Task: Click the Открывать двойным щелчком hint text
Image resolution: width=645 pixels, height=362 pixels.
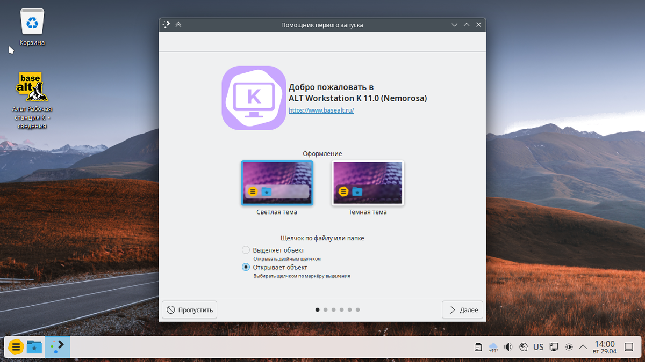Action: (288, 258)
